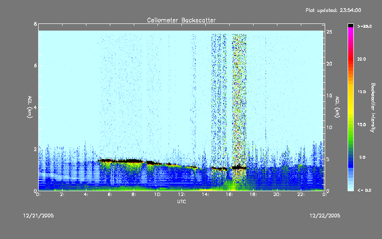Select the "Plot updated: 23:54:00" timestamp
Viewport: 382px width, 239px height.
[x=333, y=10]
